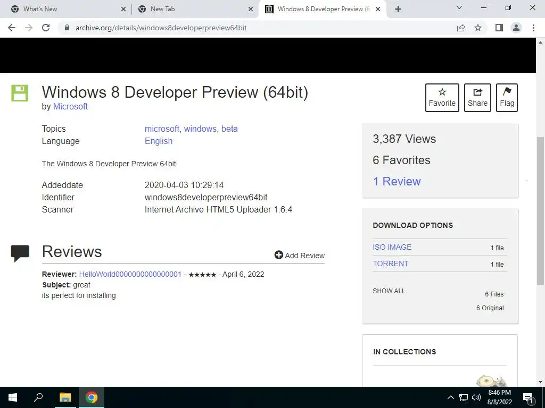This screenshot has width=545, height=408.
Task: Open taskbar search magnifier
Action: coord(38,397)
